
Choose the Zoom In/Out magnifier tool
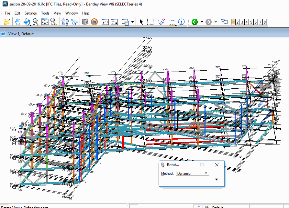coord(36,22)
